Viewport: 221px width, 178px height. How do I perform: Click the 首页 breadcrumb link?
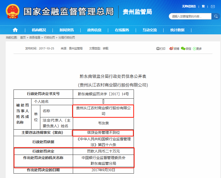pos(23,38)
